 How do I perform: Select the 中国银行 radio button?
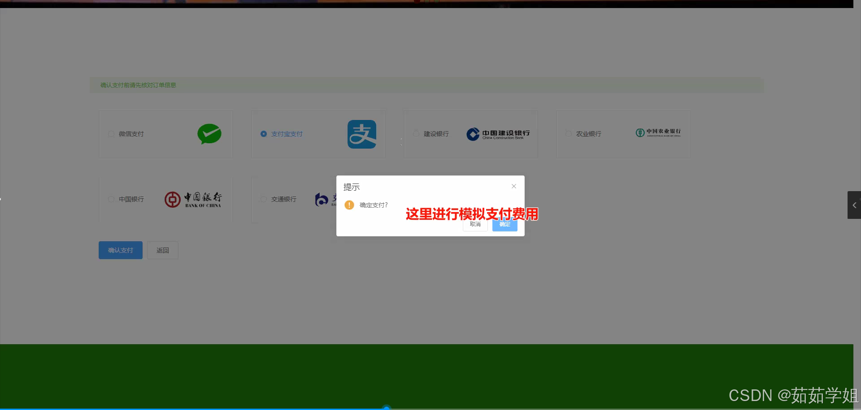pyautogui.click(x=111, y=199)
